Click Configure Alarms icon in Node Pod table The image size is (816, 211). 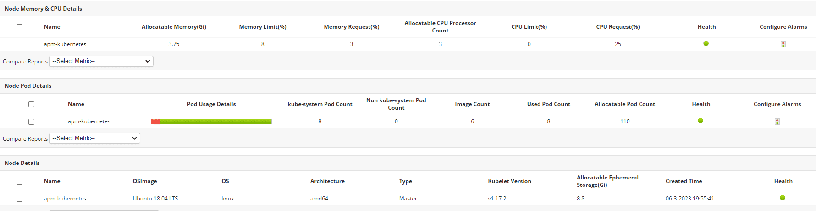click(x=777, y=121)
